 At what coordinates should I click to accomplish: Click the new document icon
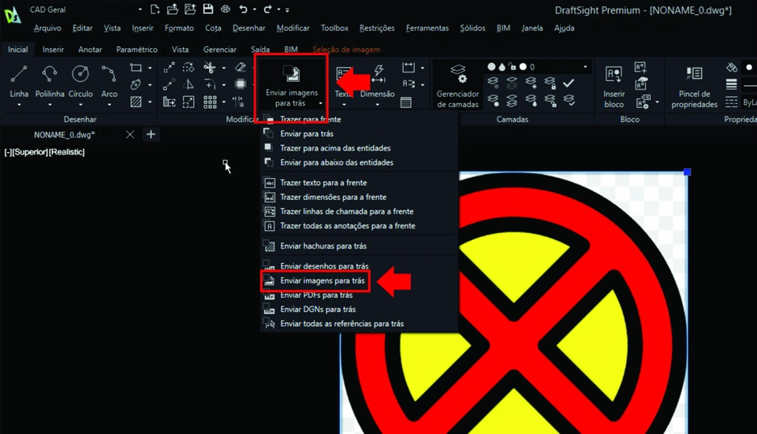[x=155, y=9]
